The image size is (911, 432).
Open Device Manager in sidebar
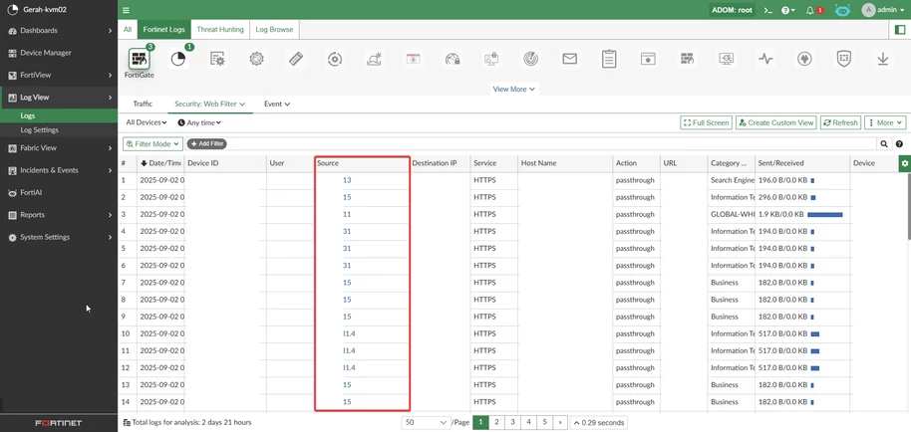tap(59, 53)
